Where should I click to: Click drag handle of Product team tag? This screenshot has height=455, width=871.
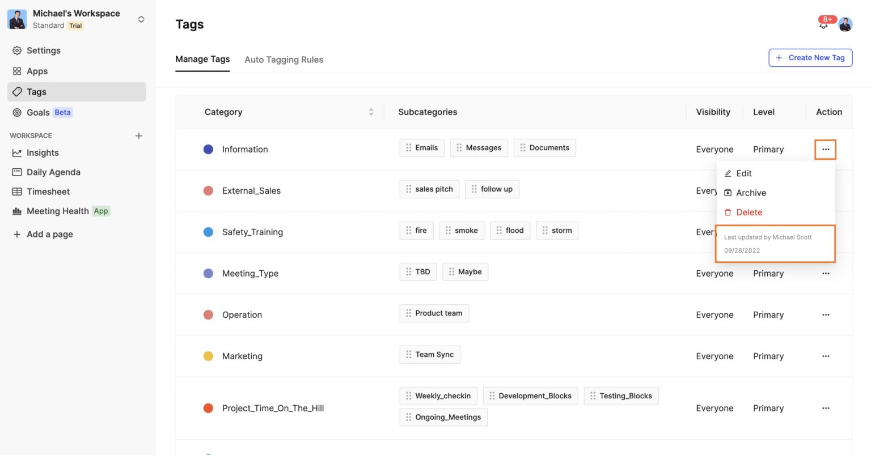408,313
